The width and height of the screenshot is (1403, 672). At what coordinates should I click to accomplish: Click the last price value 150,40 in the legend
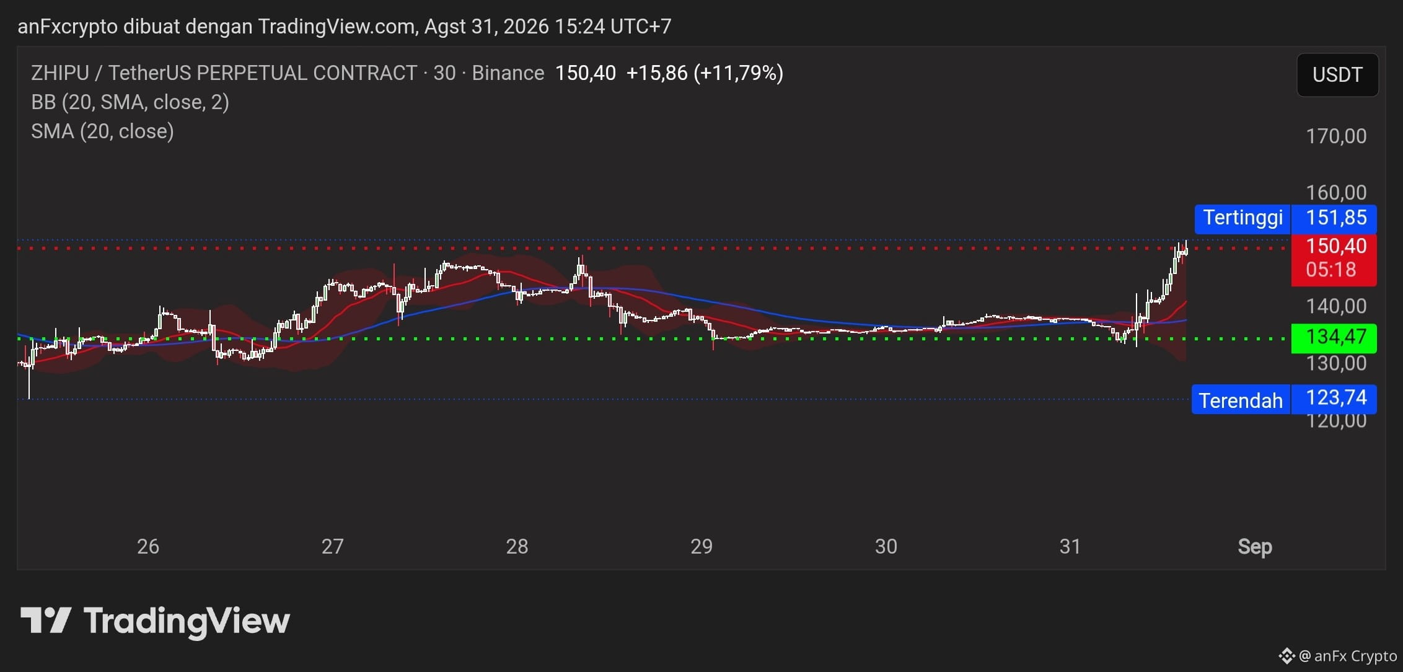585,73
